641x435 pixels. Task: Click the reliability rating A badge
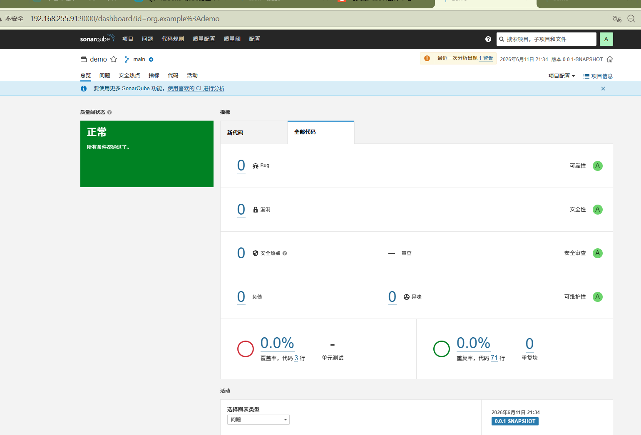point(598,166)
